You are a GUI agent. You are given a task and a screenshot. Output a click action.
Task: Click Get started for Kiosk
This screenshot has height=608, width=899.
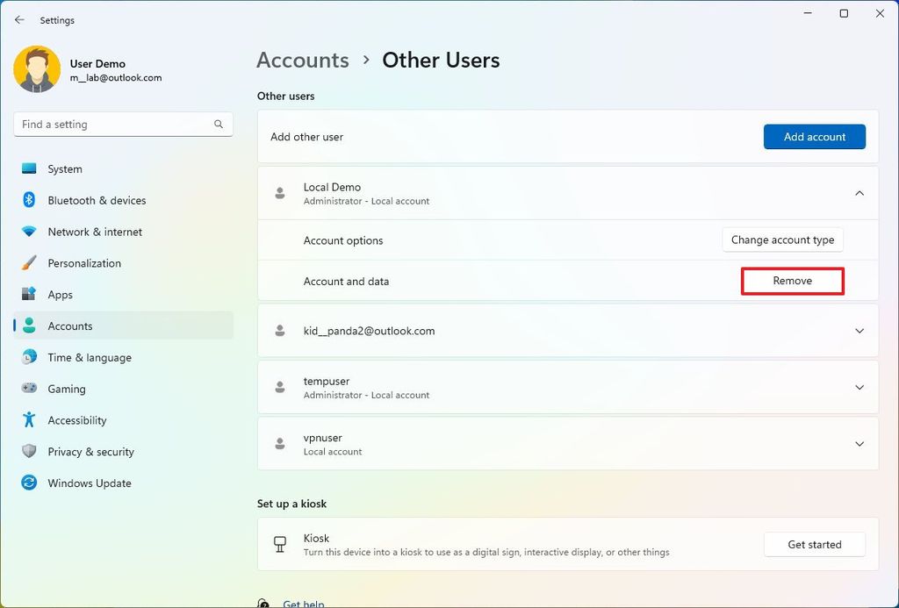(814, 544)
